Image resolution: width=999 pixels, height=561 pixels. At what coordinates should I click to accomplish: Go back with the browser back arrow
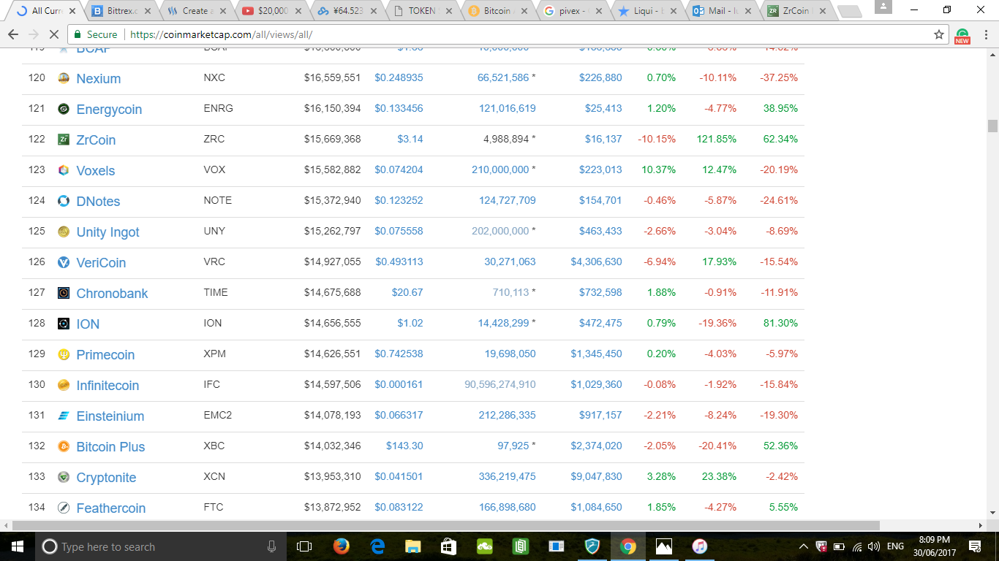tap(12, 34)
